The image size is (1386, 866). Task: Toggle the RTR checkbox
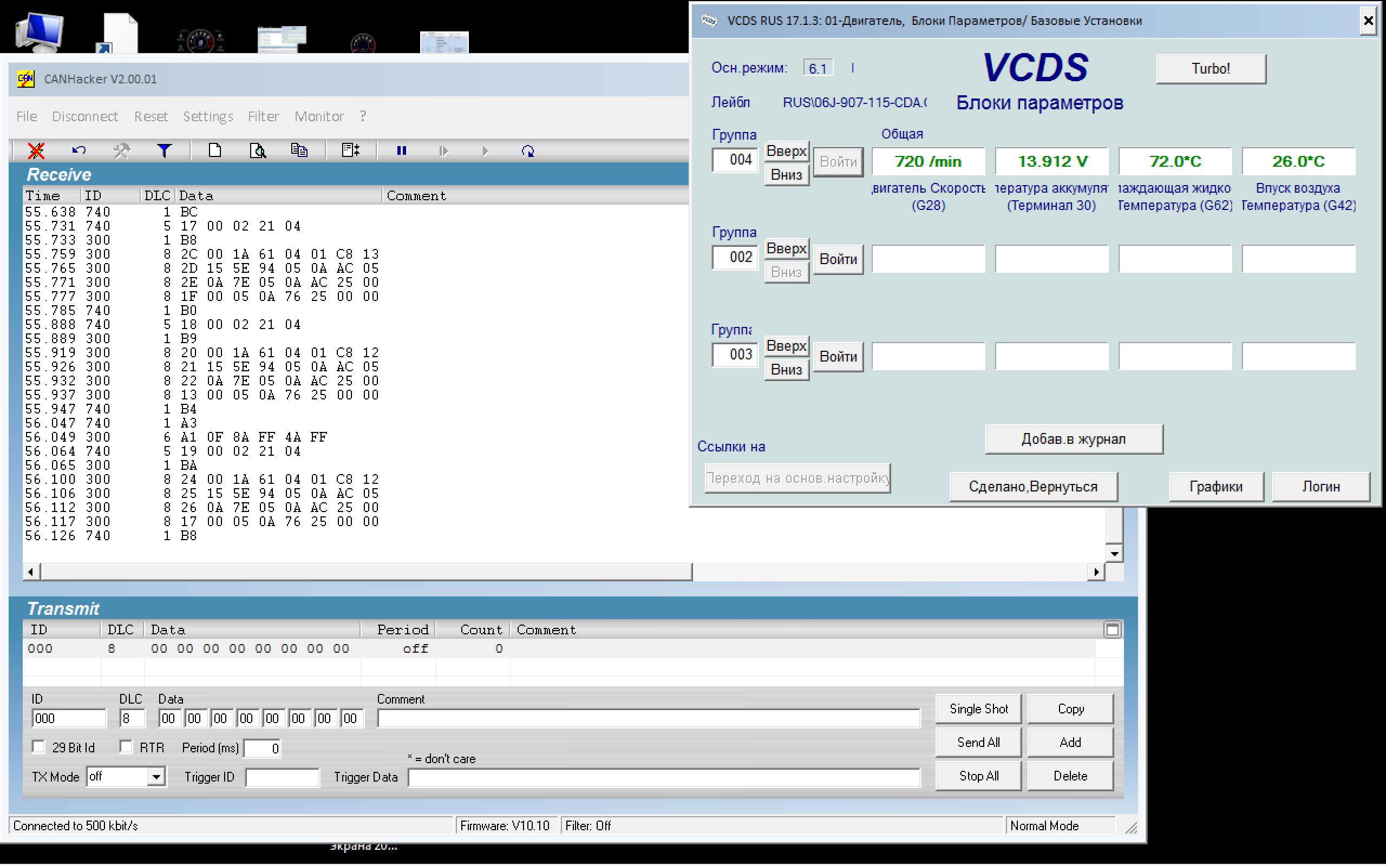[x=126, y=747]
